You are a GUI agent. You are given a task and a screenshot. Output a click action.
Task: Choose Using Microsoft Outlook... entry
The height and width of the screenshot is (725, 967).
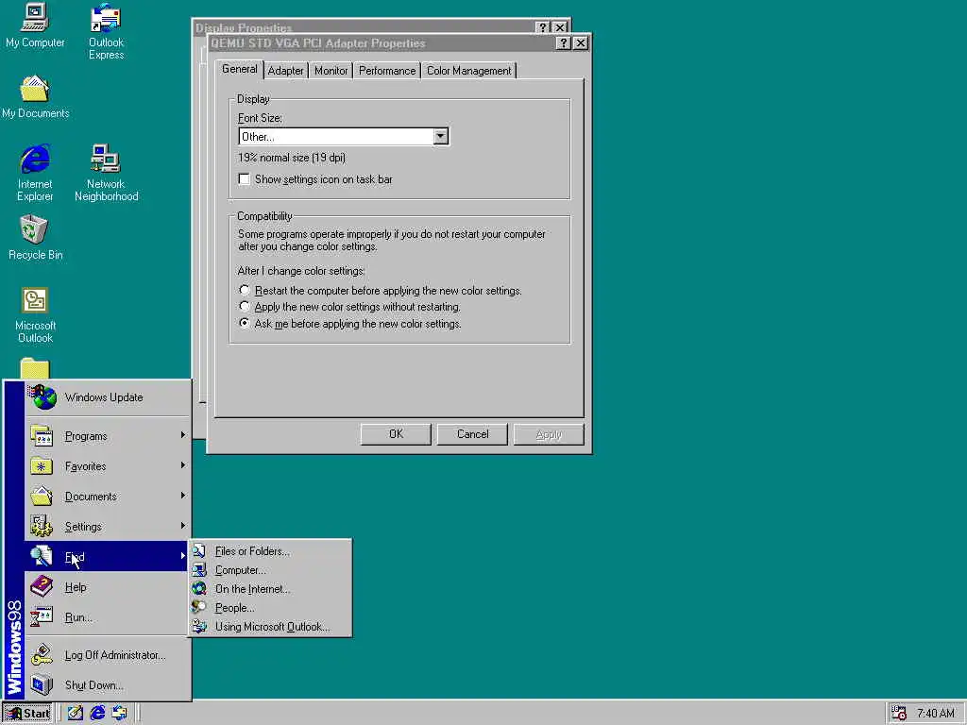click(270, 627)
